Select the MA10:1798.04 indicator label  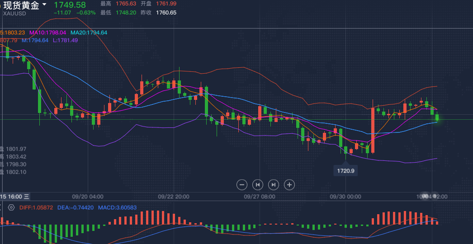(47, 33)
